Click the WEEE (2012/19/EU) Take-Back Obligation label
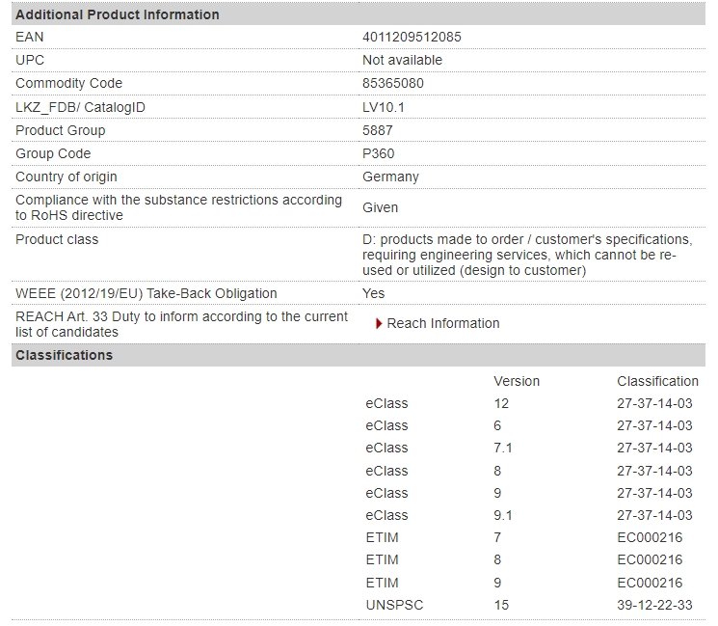 coord(146,293)
